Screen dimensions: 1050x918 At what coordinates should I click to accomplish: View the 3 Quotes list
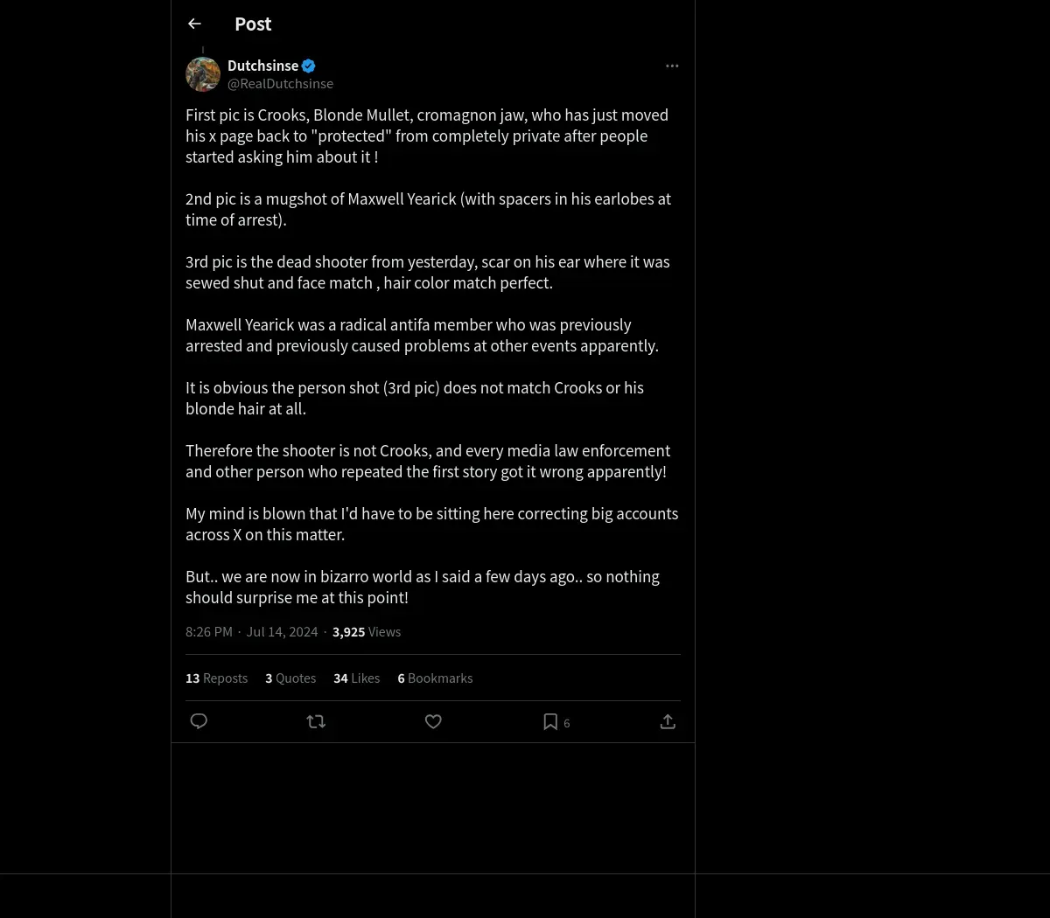(290, 678)
